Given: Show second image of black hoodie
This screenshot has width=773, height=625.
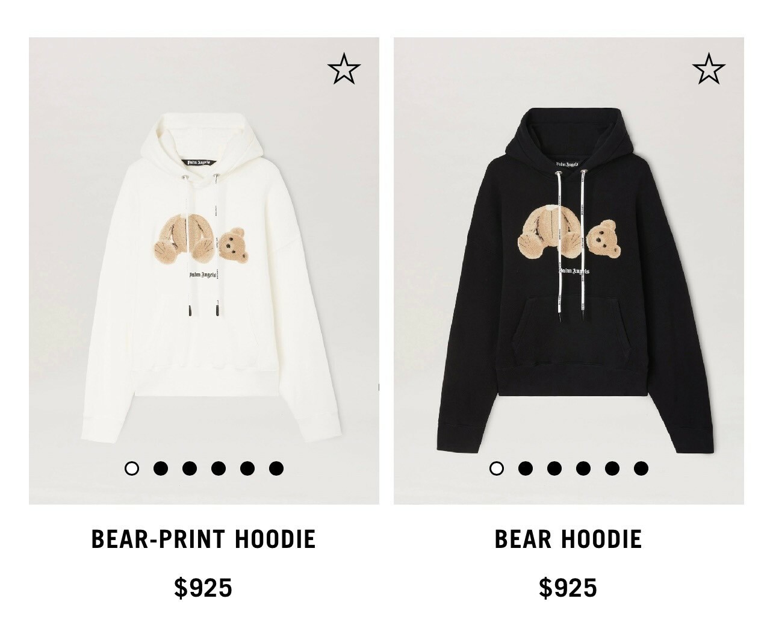Looking at the screenshot, I should pyautogui.click(x=526, y=468).
